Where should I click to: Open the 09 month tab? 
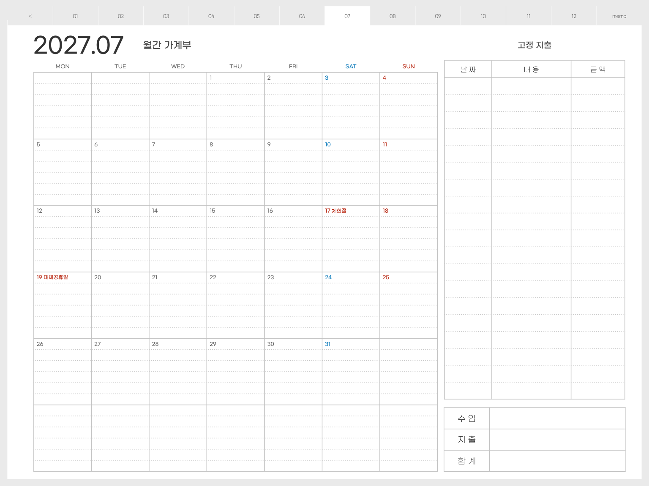(438, 16)
